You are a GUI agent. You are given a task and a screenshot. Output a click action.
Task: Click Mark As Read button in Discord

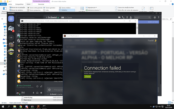tap(153, 22)
